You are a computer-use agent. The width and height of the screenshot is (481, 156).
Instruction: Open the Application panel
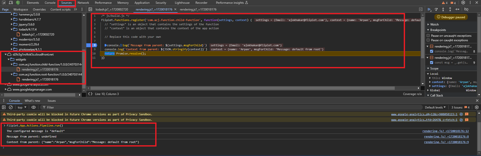[x=142, y=3]
